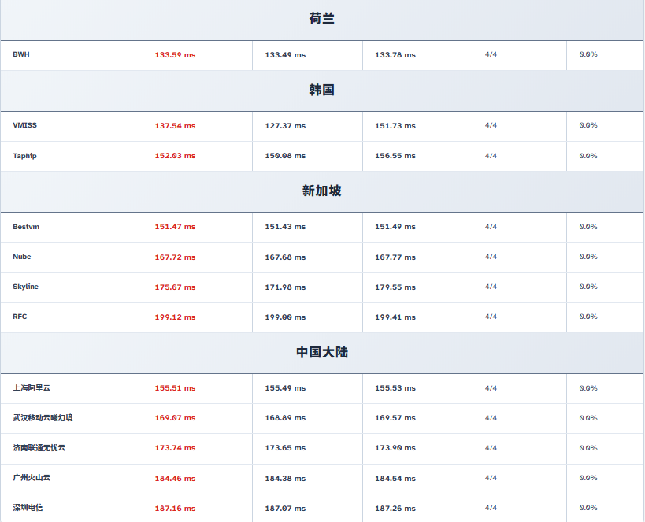Click the 济南联通无忧云 node name

[x=39, y=448]
